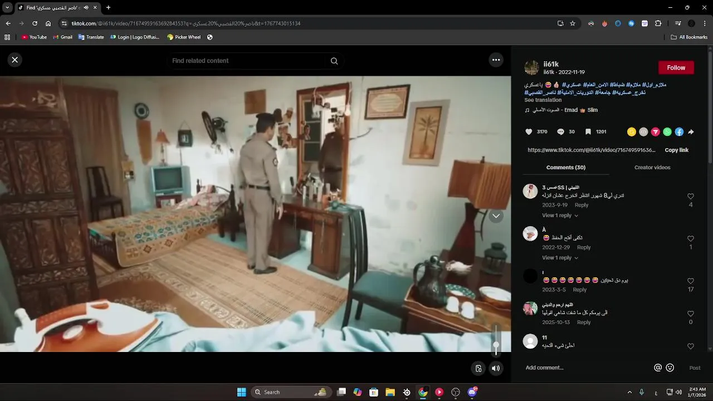Reply to the 2022-12-29 comment
The height and width of the screenshot is (401, 713).
click(x=584, y=247)
